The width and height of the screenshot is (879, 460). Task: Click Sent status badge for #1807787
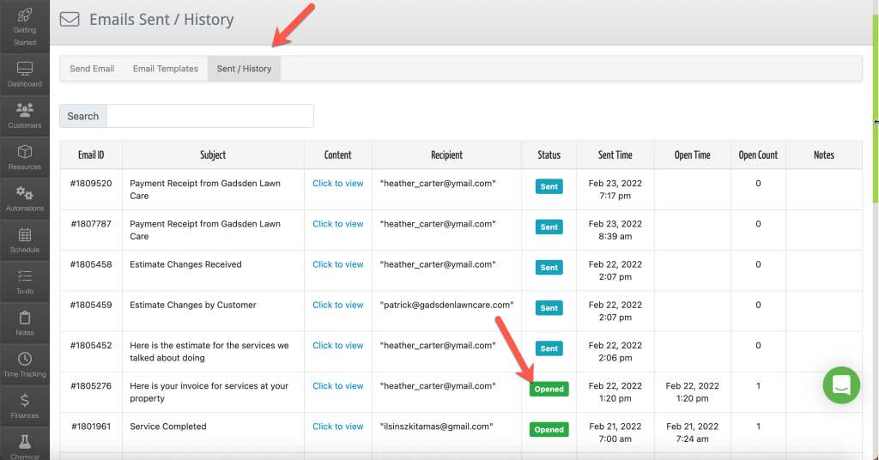[549, 227]
